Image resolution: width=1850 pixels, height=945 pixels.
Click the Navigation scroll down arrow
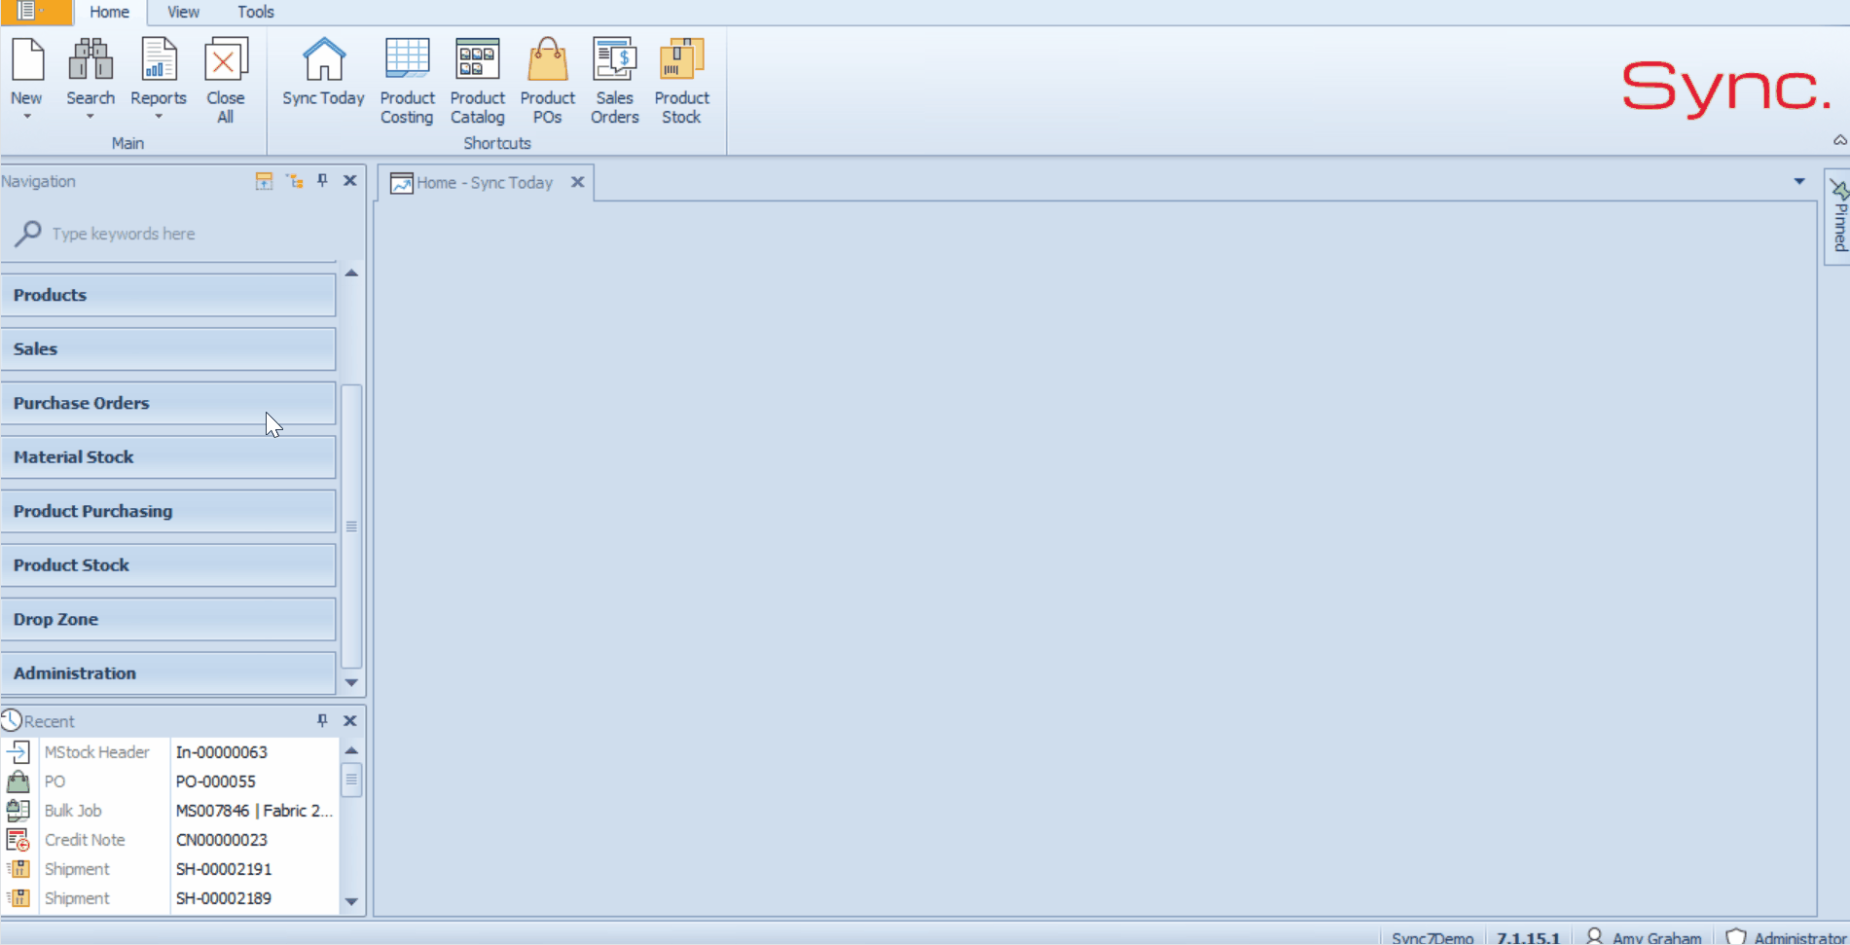(x=351, y=683)
